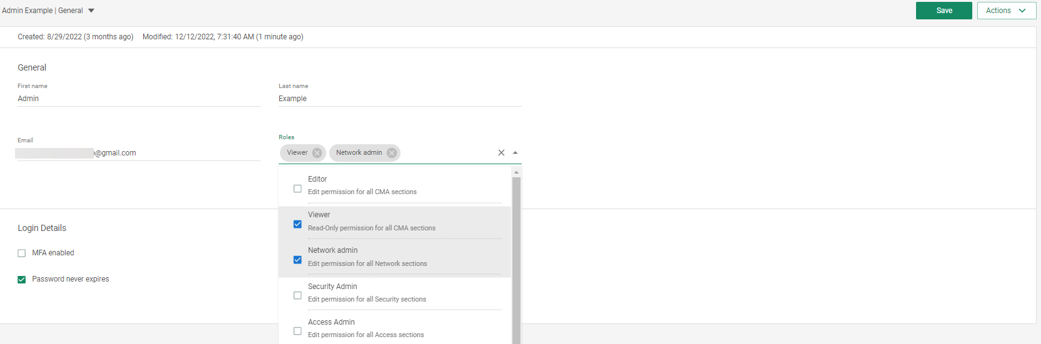The image size is (1041, 344).
Task: Expand the Admin Example General breadcrumb arrow
Action: [x=91, y=11]
